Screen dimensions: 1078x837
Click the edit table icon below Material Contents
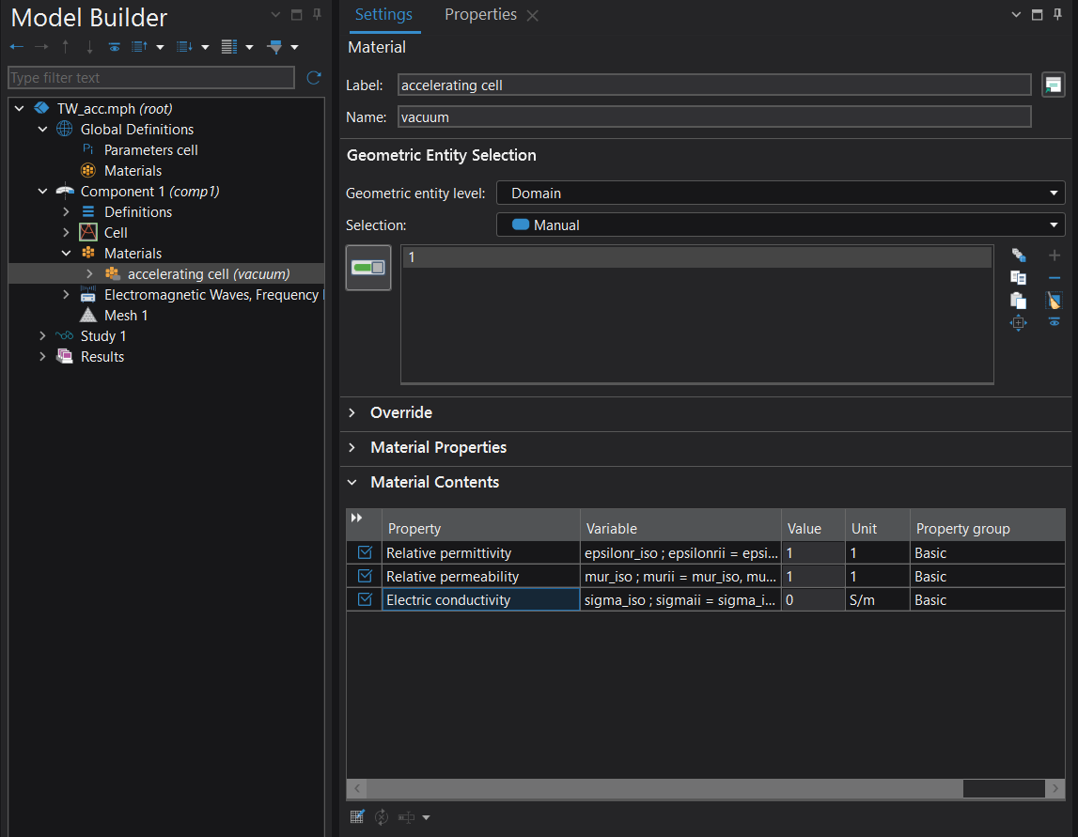[357, 816]
